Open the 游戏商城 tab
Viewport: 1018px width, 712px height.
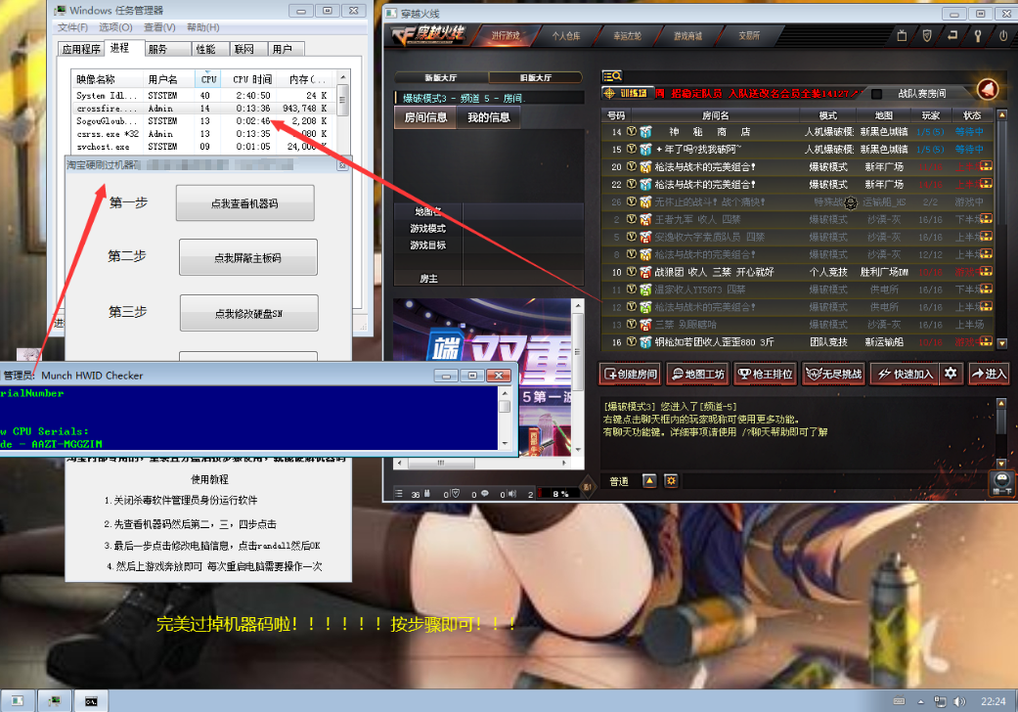[688, 35]
